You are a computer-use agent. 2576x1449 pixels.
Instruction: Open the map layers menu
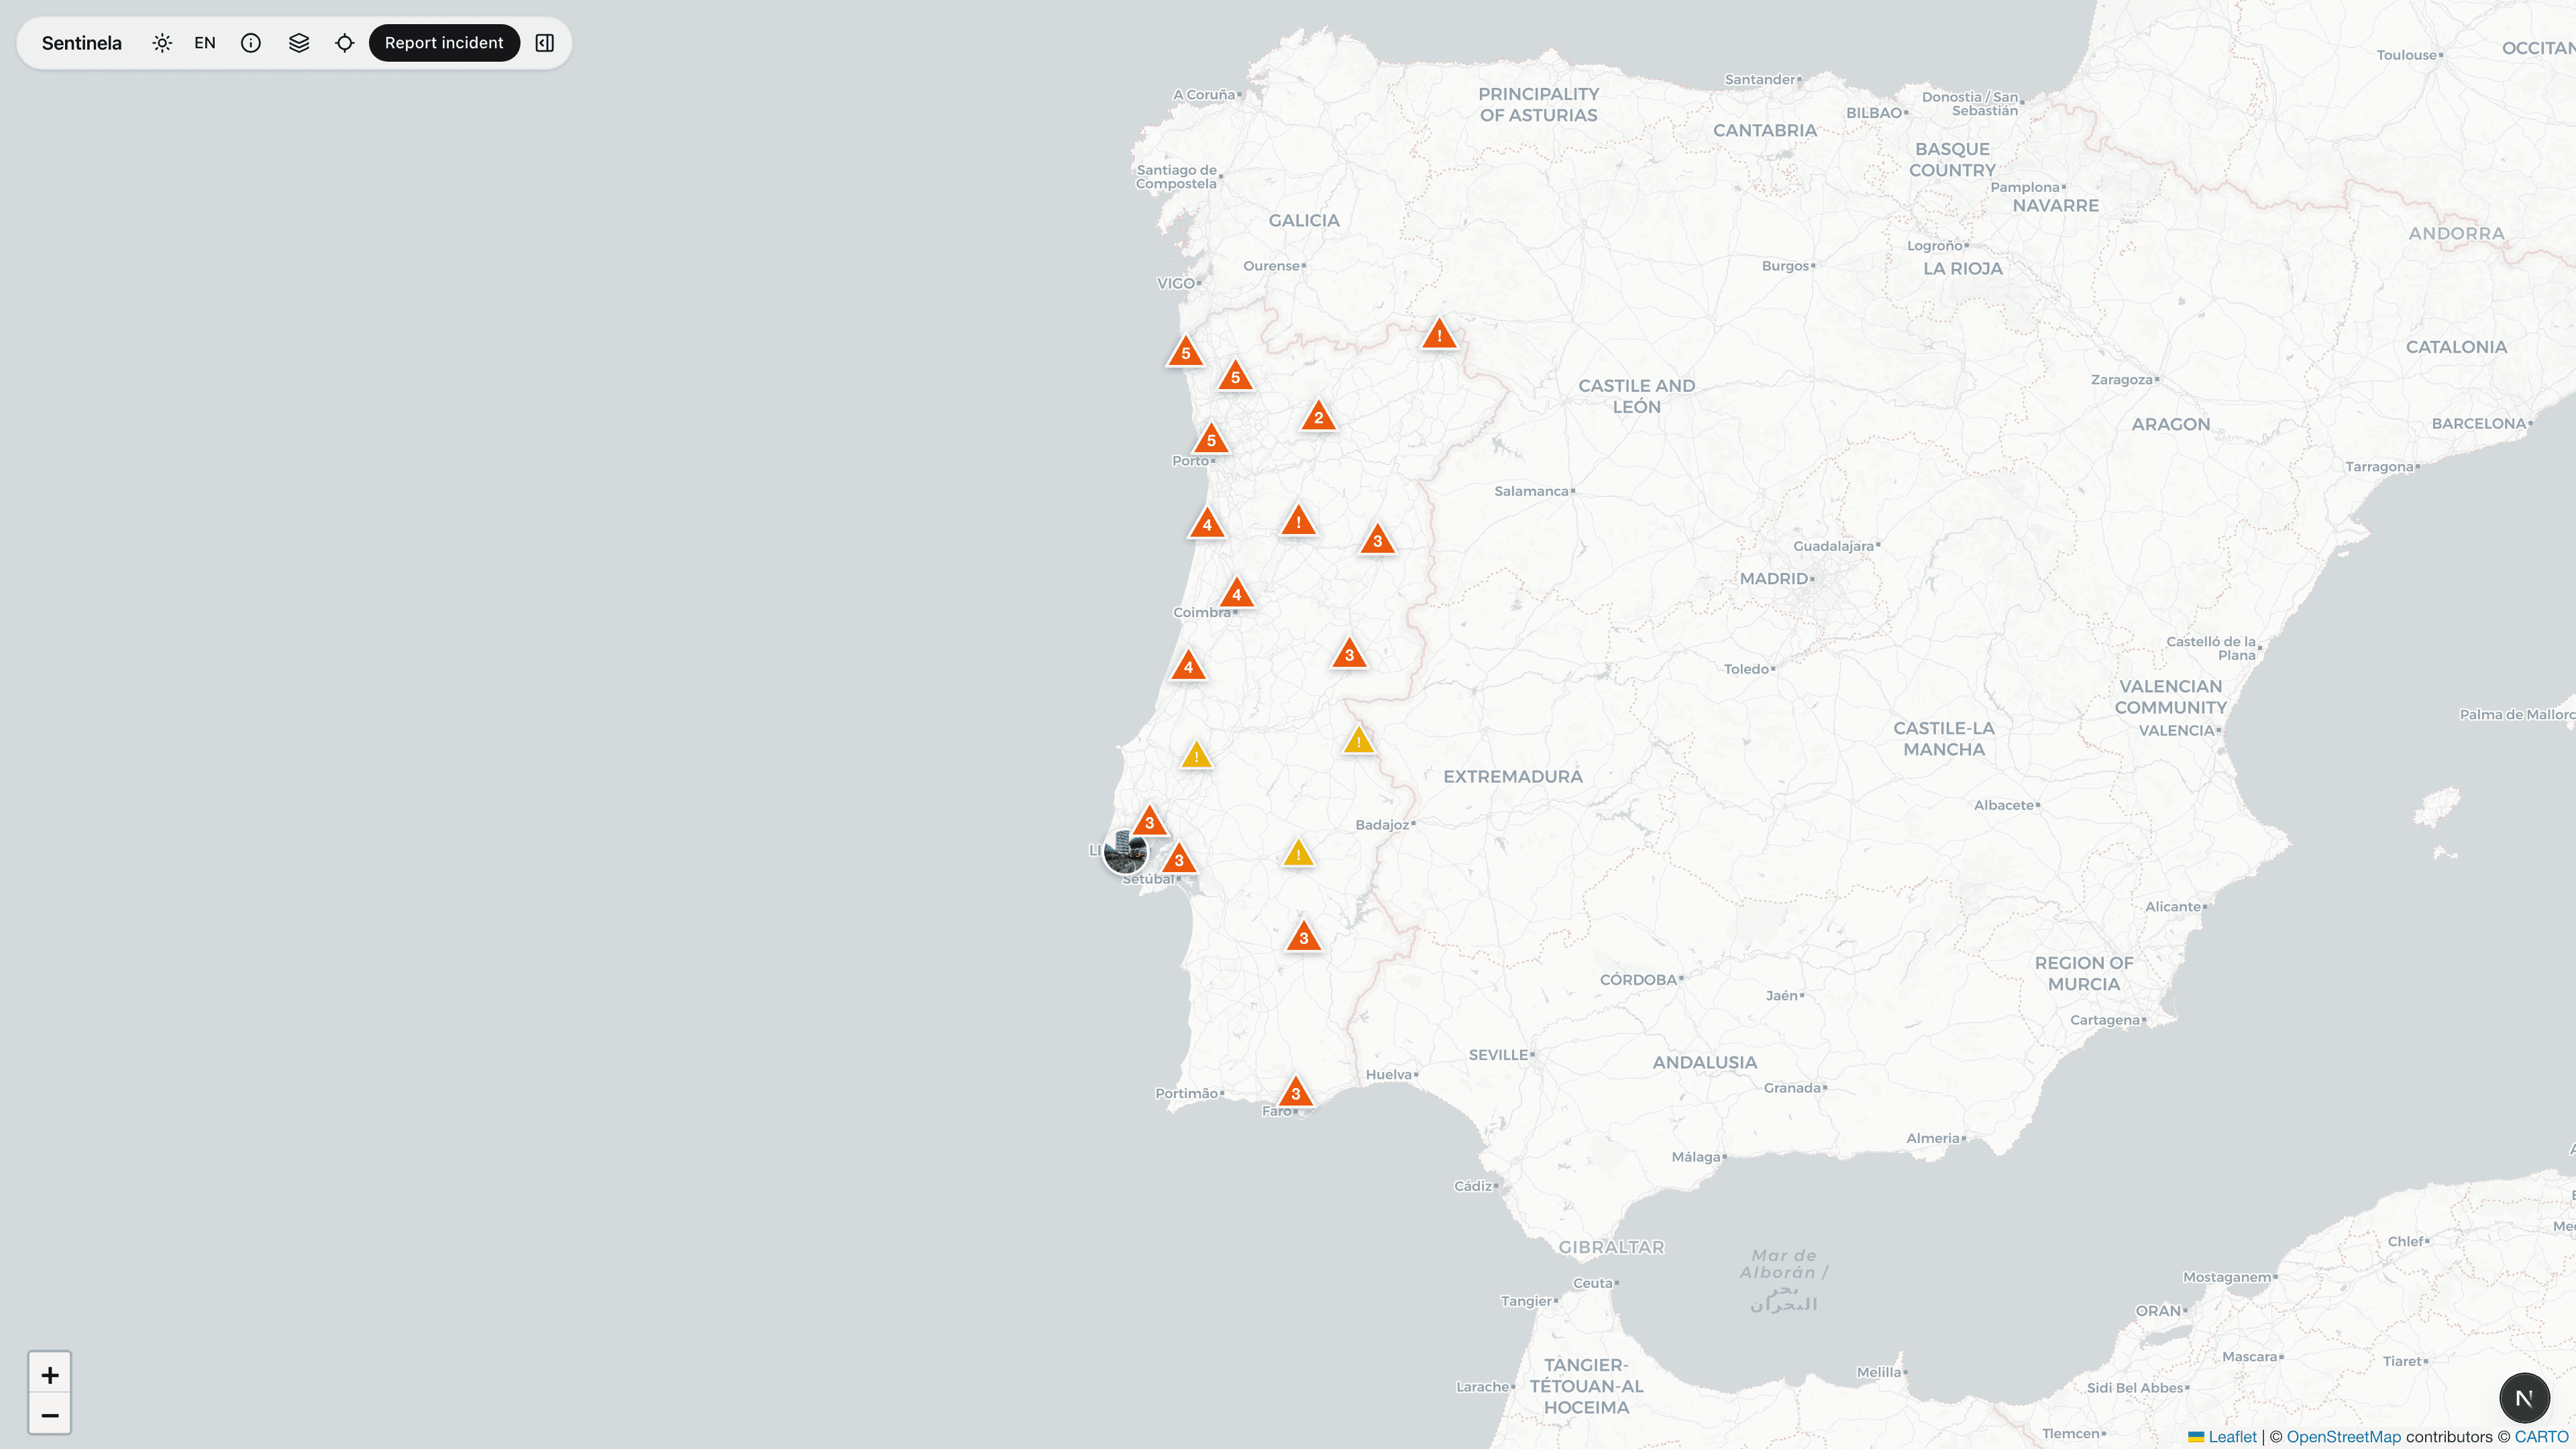point(299,43)
